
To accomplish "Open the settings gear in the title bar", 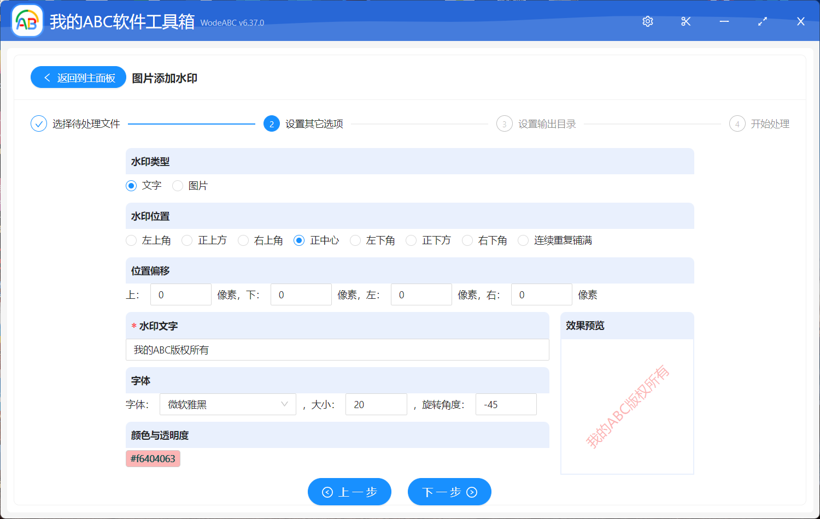I will [x=647, y=21].
